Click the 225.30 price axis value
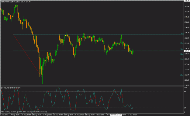Screen dimensions: 190x116 coord(187,64)
